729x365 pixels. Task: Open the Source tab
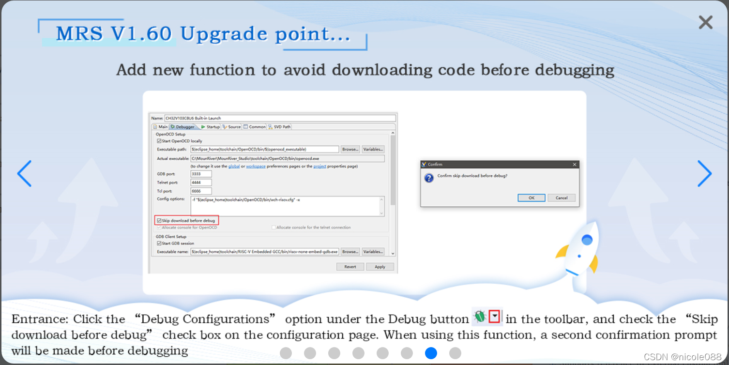(x=232, y=127)
